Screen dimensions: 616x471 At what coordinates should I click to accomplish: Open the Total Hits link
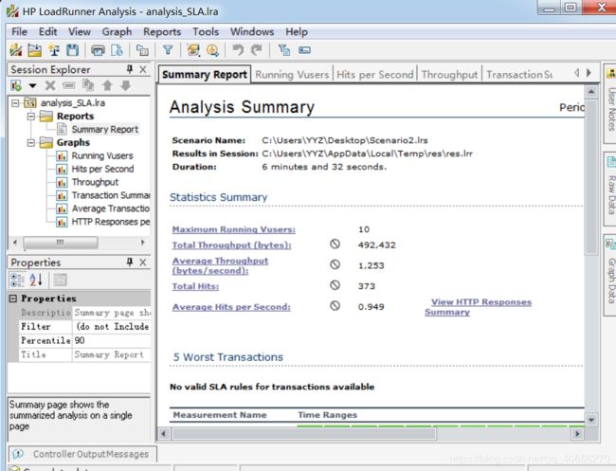[x=195, y=286]
